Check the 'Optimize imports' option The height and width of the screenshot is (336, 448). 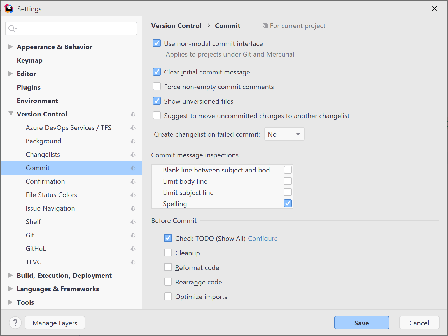point(168,297)
